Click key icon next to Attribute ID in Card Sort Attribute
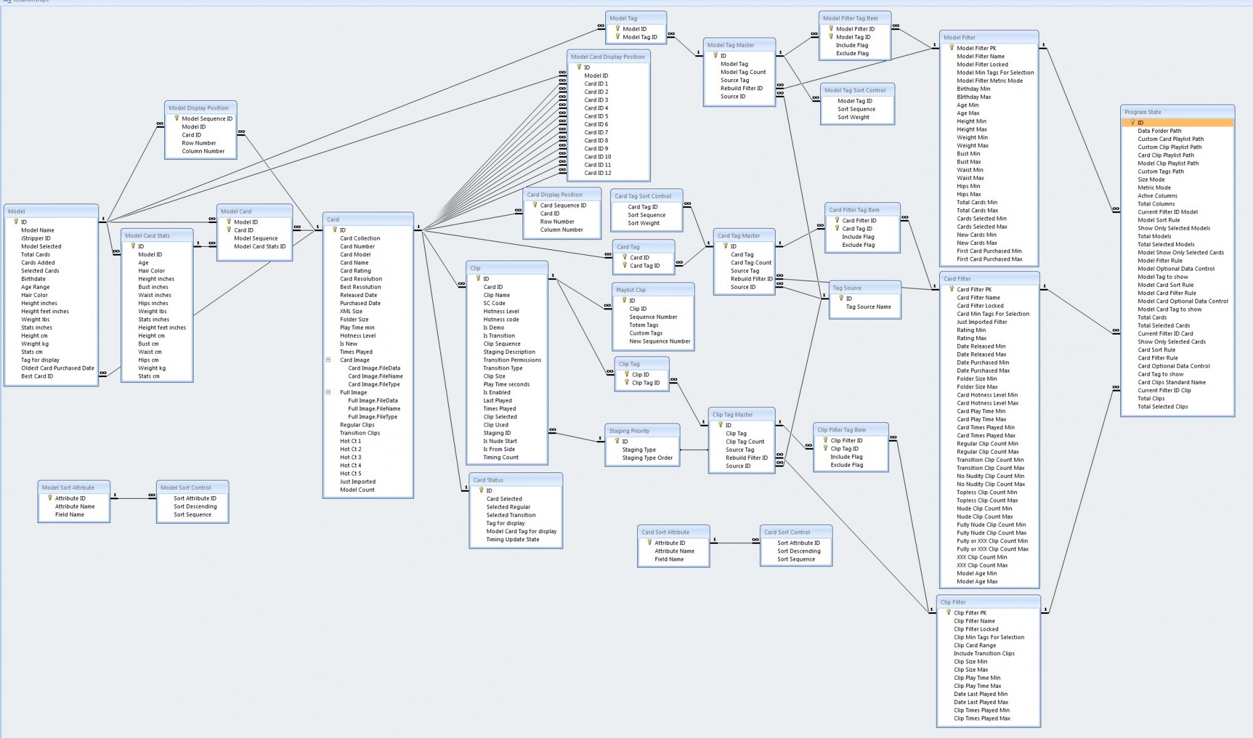This screenshot has width=1253, height=738. pyautogui.click(x=649, y=543)
